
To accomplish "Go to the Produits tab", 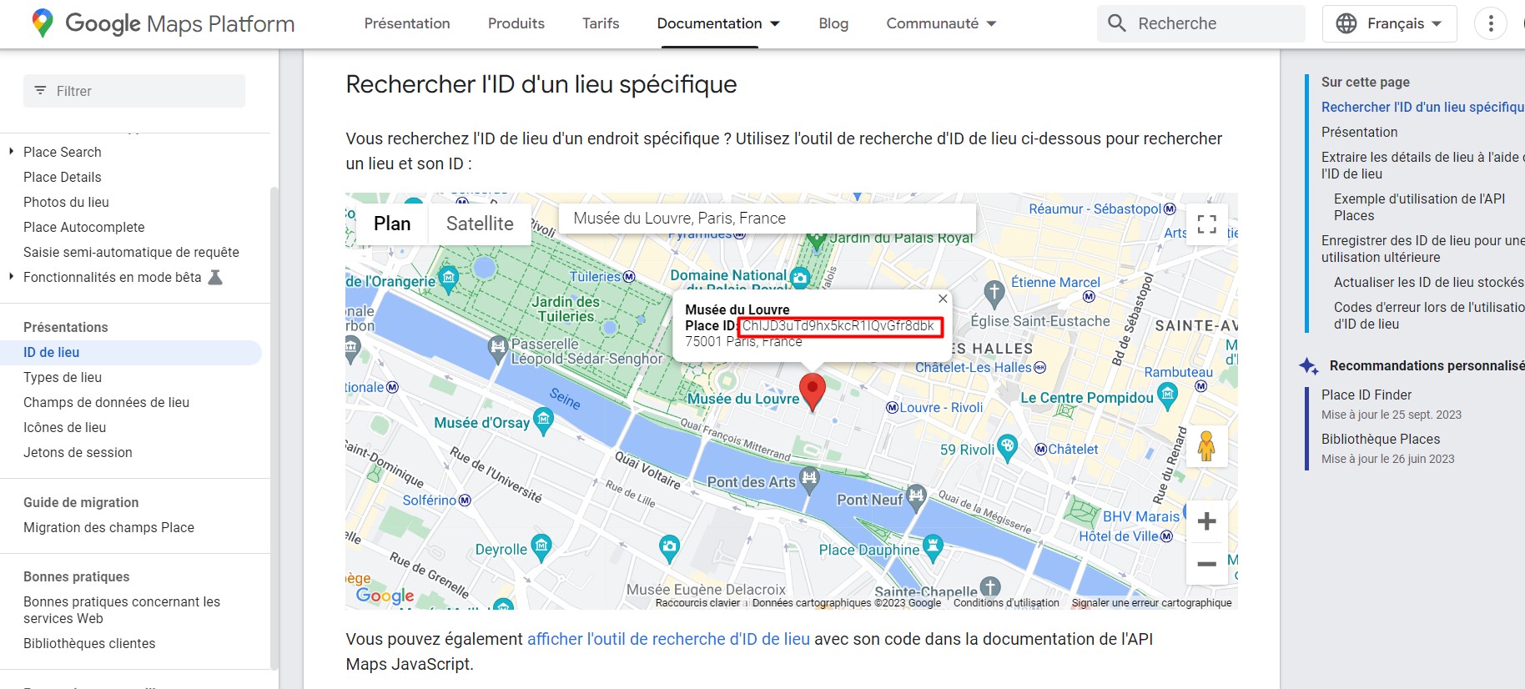I will coord(516,23).
